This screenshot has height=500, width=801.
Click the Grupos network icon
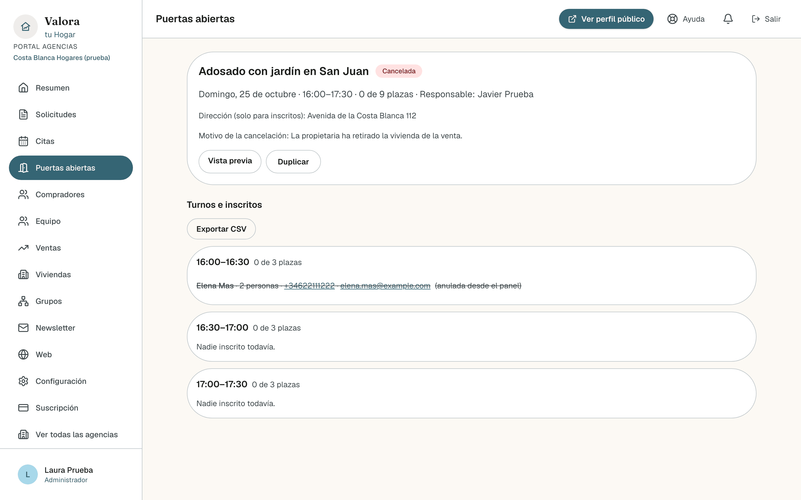(23, 301)
